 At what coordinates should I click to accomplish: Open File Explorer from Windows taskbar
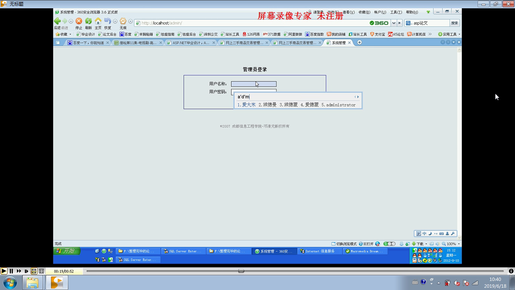tap(32, 282)
